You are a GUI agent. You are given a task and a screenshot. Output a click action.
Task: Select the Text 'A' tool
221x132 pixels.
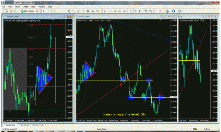[x=78, y=11]
